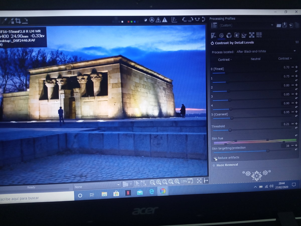Screen dimensions: 301x226
Task: Zoom preview to 100% (1:1)
Action: (x=177, y=181)
